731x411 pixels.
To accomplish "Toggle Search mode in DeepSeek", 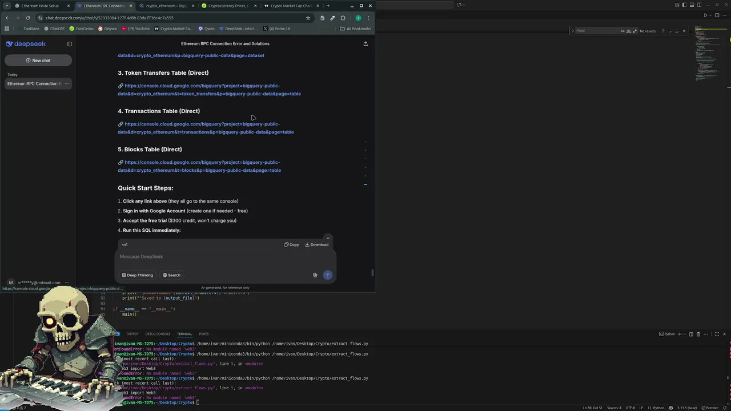I will click(171, 275).
